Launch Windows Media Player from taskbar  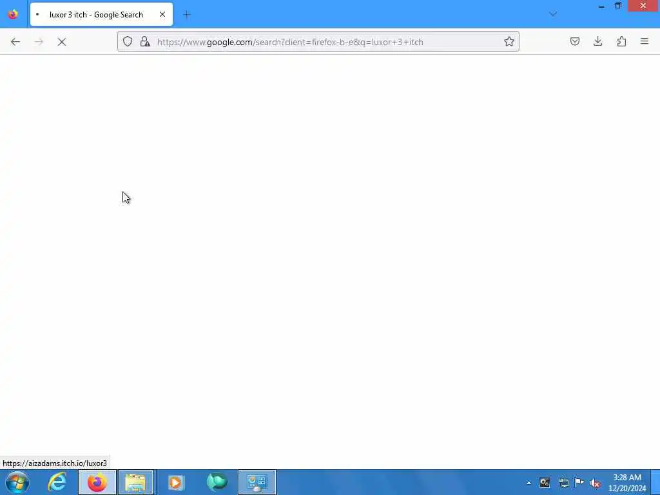point(176,482)
